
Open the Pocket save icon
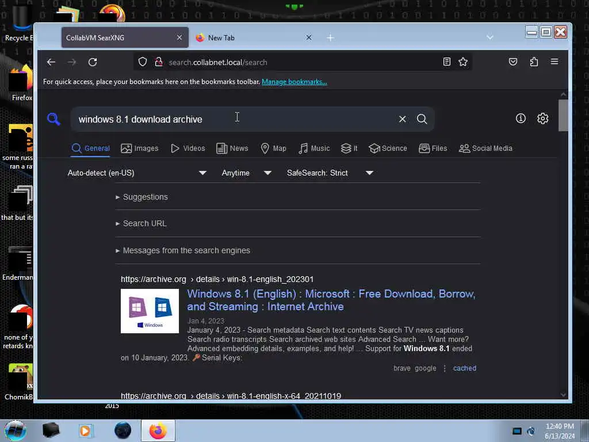coord(512,62)
